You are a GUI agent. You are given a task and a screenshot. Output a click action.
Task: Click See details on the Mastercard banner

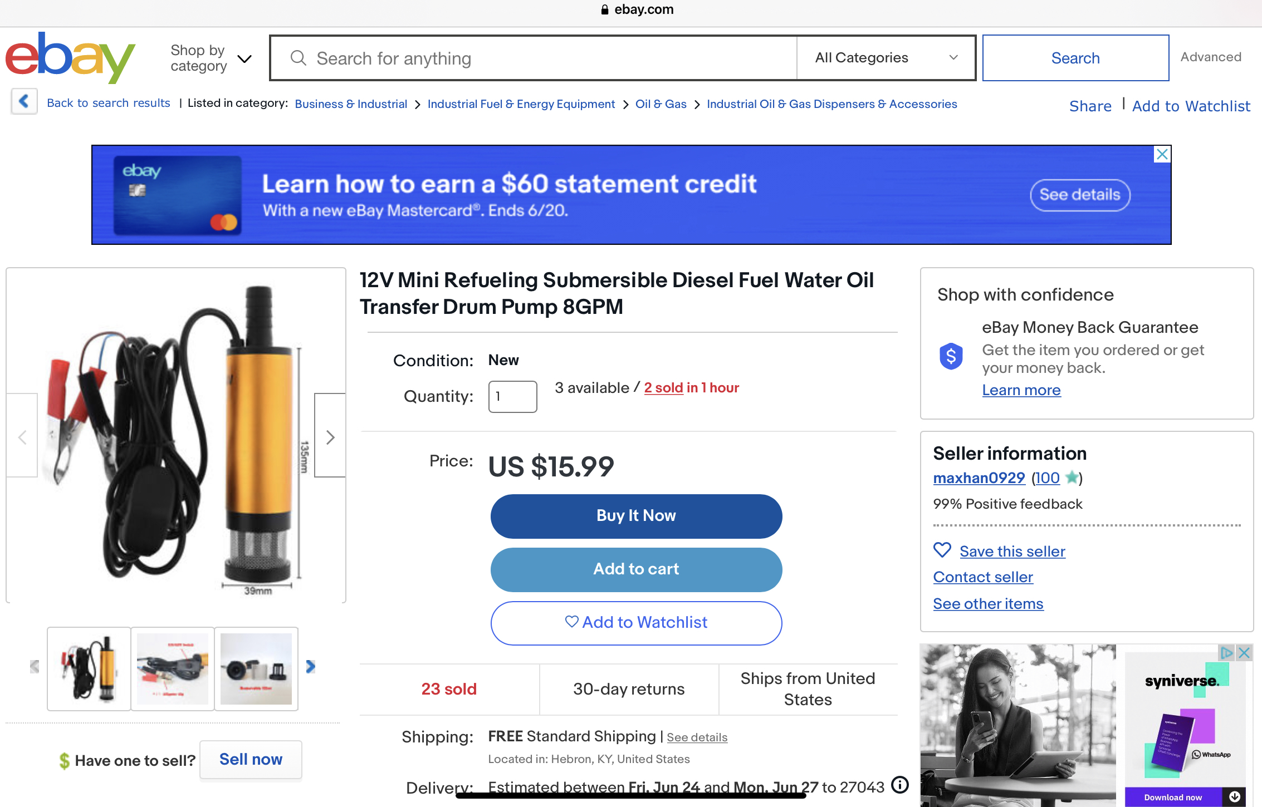[x=1079, y=195]
